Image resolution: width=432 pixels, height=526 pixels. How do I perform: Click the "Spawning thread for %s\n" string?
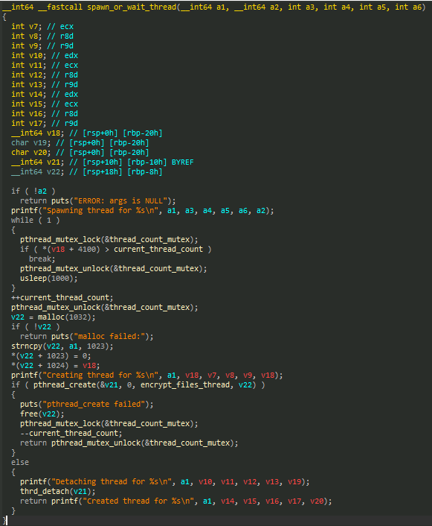click(102, 211)
